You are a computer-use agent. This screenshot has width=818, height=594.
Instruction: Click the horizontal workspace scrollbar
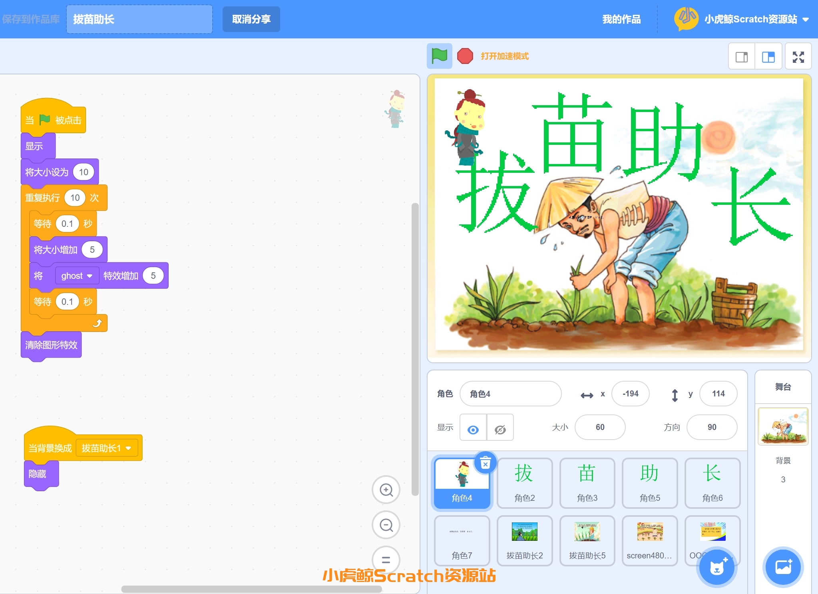[251, 589]
